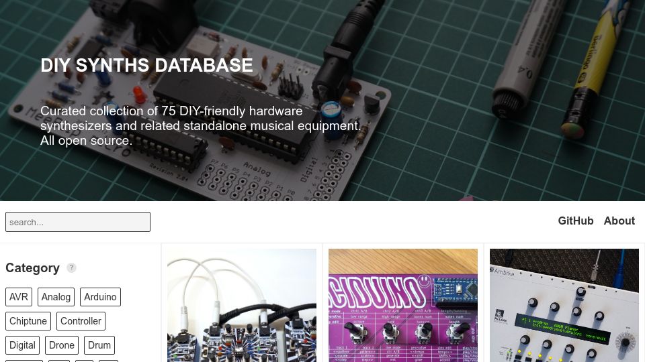Open the GitHub link
This screenshot has width=645, height=362.
click(576, 221)
